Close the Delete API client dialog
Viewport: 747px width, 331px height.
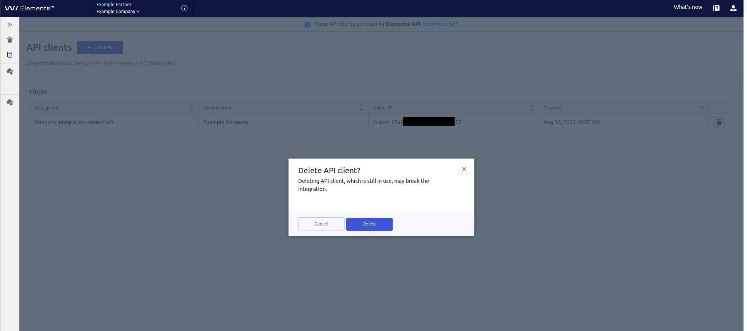(464, 169)
